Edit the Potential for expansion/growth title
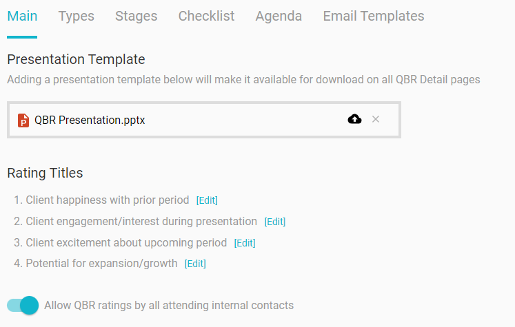 [195, 264]
